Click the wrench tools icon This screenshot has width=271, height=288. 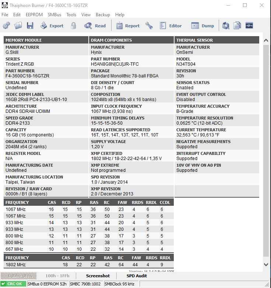point(149,25)
